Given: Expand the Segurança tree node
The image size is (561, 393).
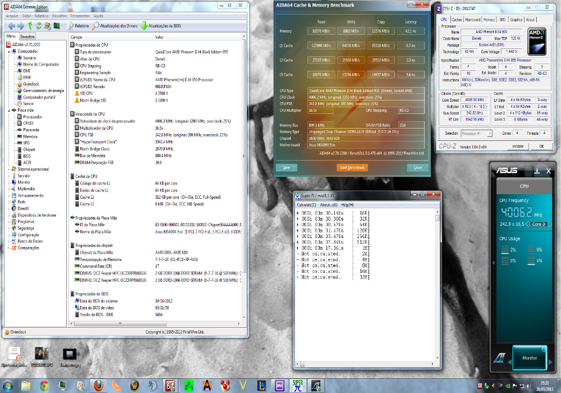Looking at the screenshot, I should [x=9, y=229].
